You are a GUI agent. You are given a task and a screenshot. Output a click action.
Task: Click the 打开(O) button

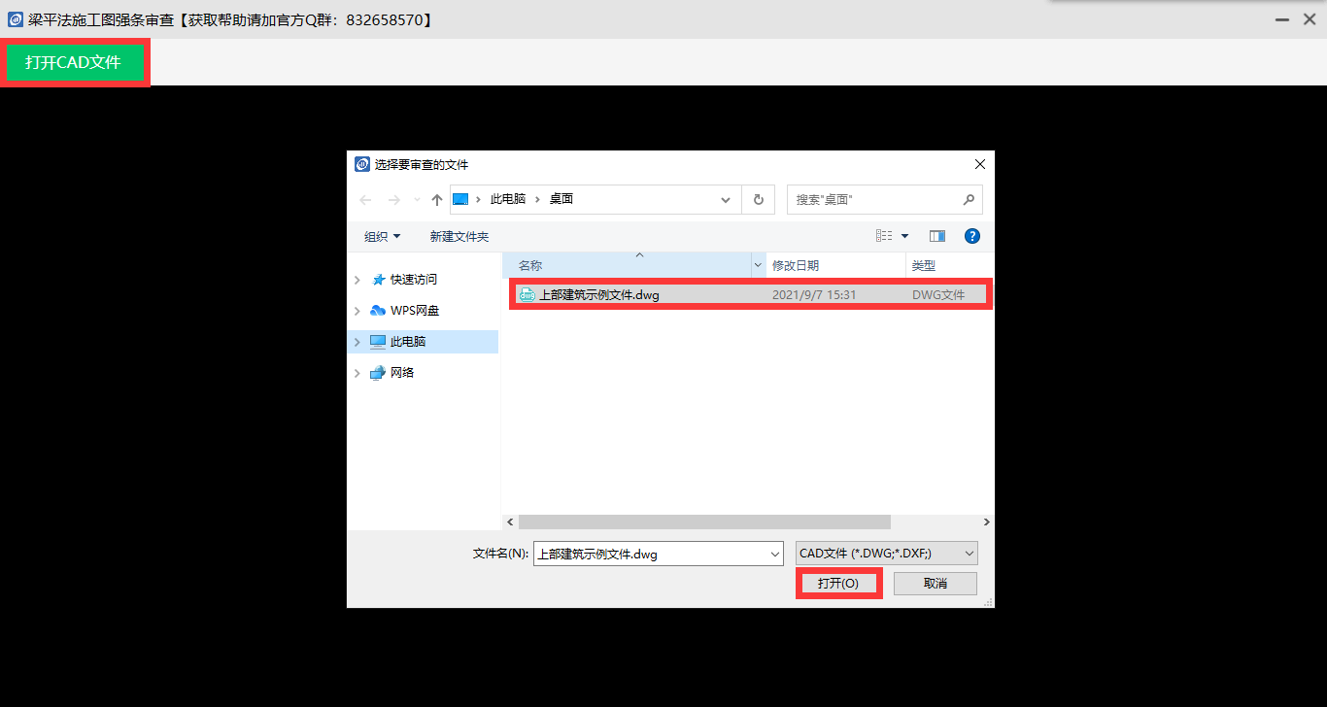[x=838, y=584]
